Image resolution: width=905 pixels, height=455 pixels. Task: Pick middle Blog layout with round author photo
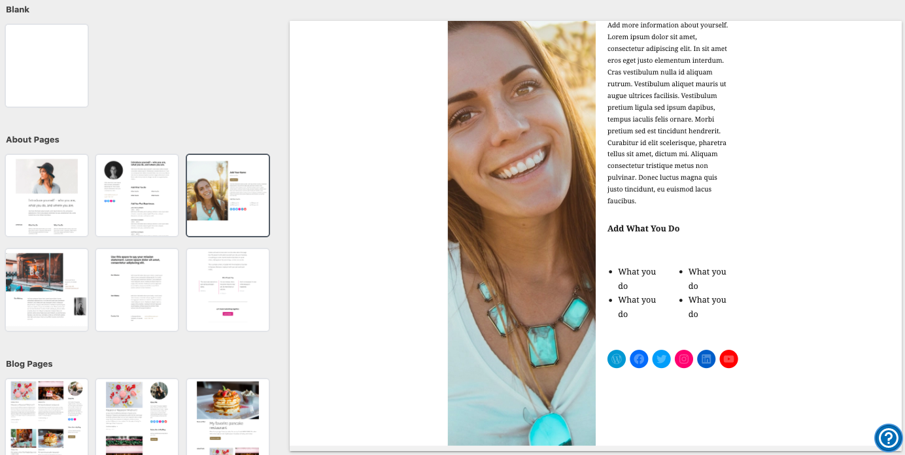[137, 416]
